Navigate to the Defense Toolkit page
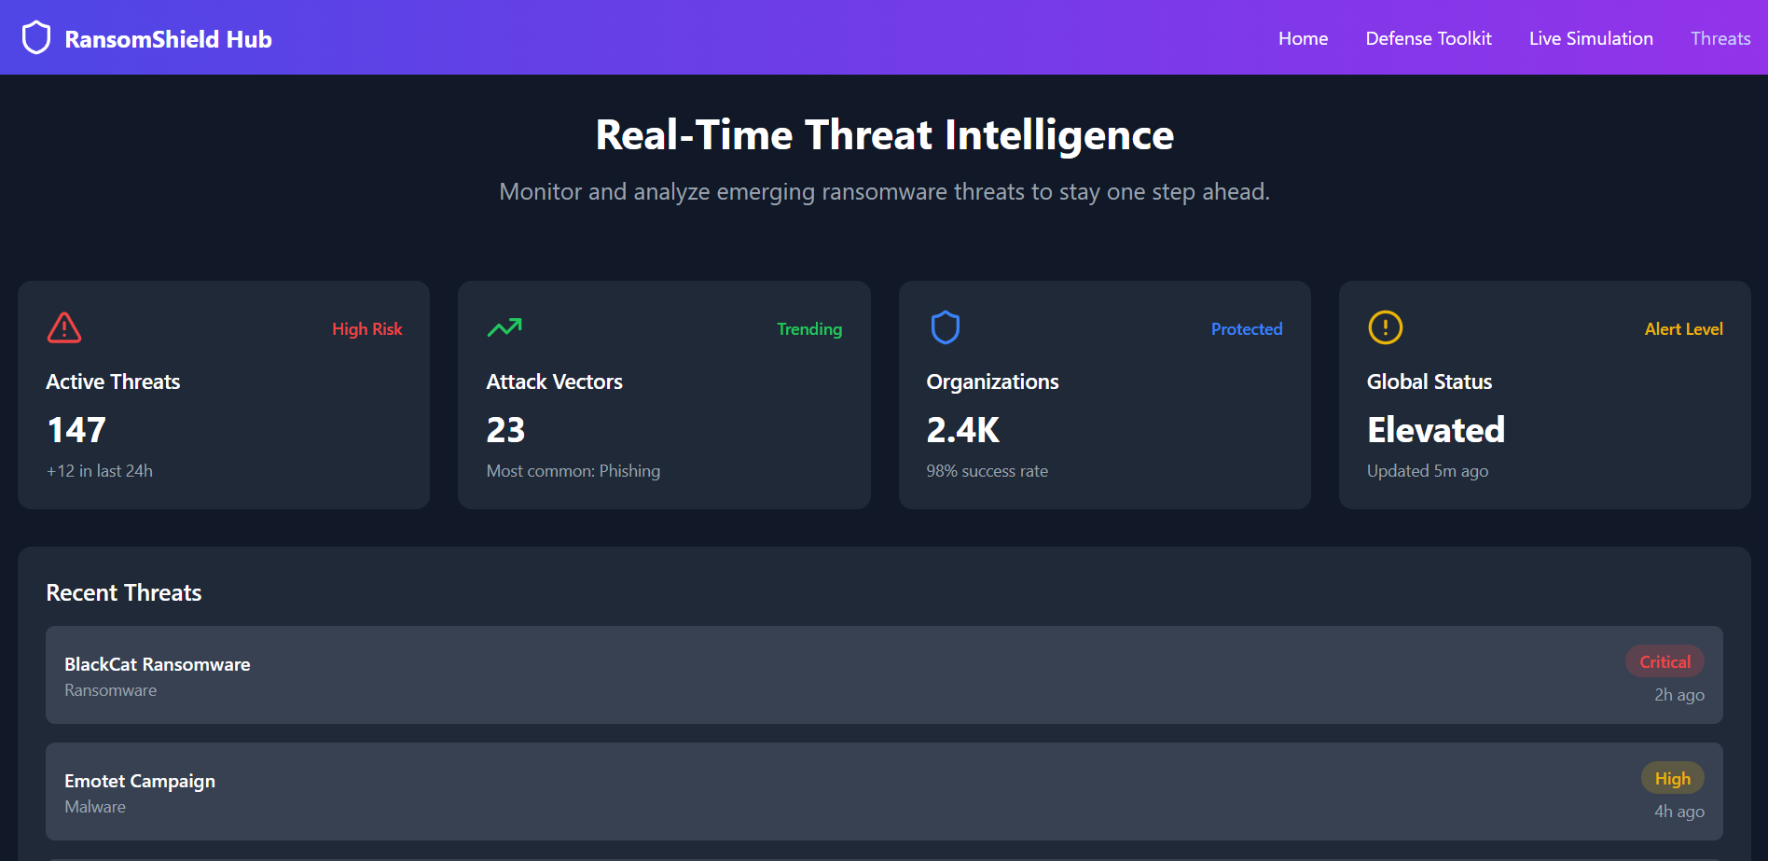The image size is (1768, 861). 1429,38
